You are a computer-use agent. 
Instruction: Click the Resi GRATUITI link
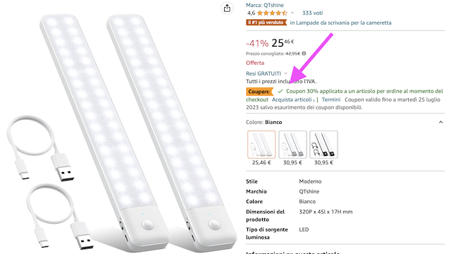pos(263,73)
